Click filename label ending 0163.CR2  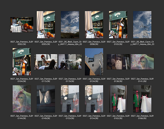tap(118, 117)
